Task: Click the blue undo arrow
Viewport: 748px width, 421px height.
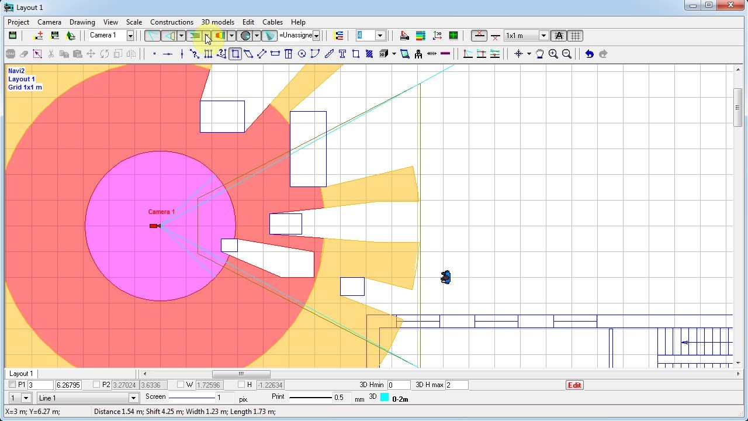Action: pos(589,54)
